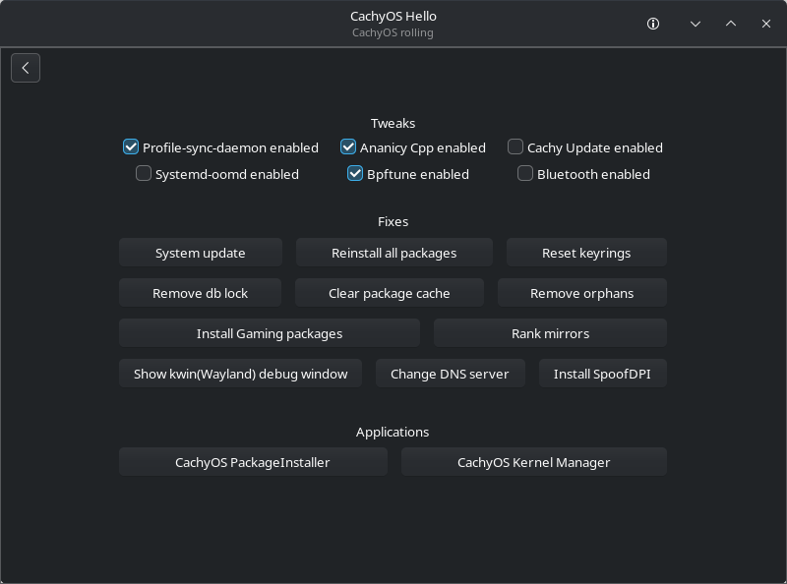Screen dimensions: 787x584
Task: Install Gaming packages
Action: (x=270, y=332)
